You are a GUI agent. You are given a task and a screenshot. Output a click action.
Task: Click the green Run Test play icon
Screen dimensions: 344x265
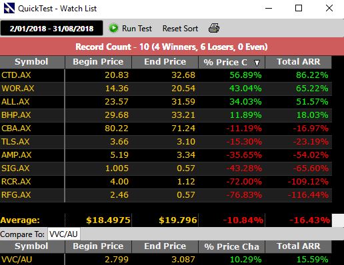[x=113, y=28]
